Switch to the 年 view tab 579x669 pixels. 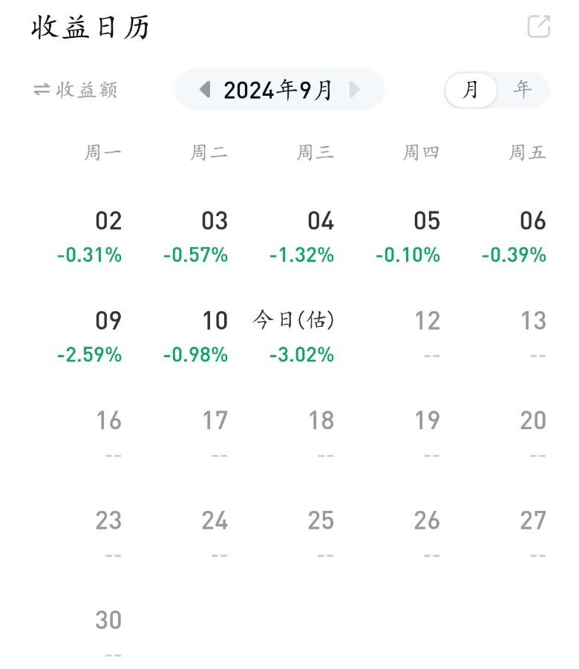click(x=523, y=90)
